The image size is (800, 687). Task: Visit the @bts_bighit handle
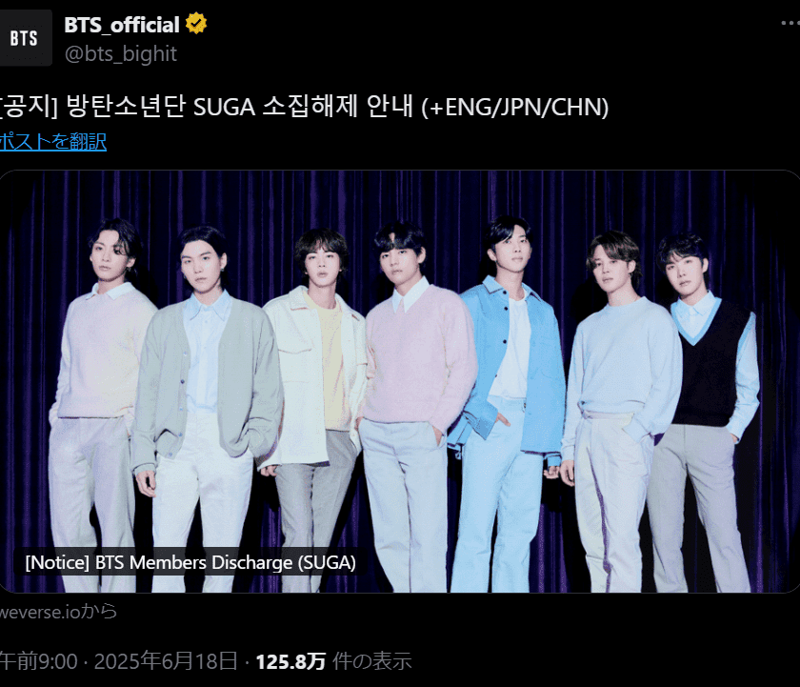click(120, 53)
